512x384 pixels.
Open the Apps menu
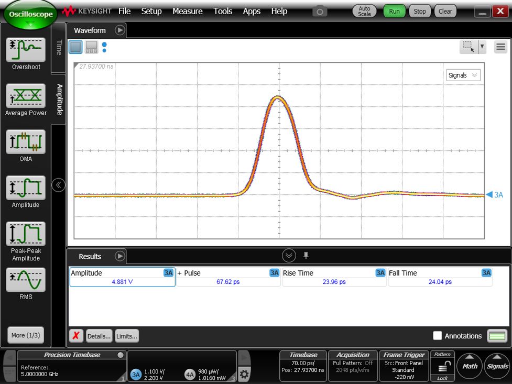point(252,11)
